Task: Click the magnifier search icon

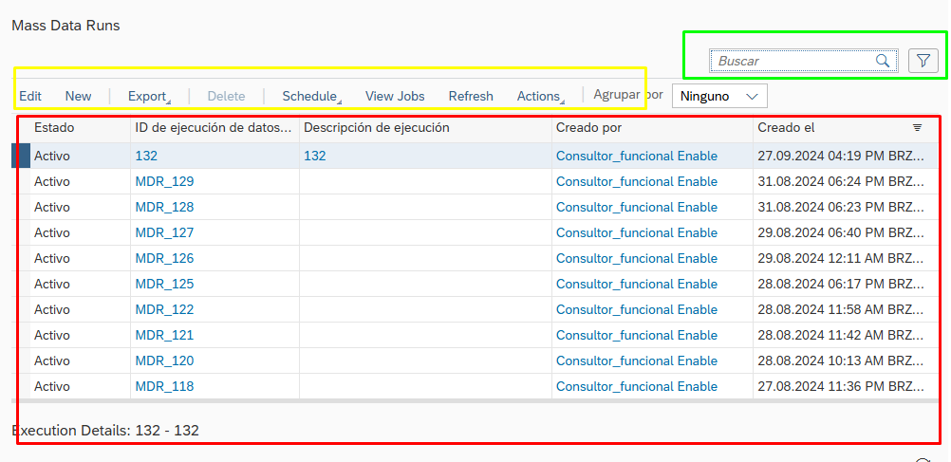Action: [x=883, y=61]
